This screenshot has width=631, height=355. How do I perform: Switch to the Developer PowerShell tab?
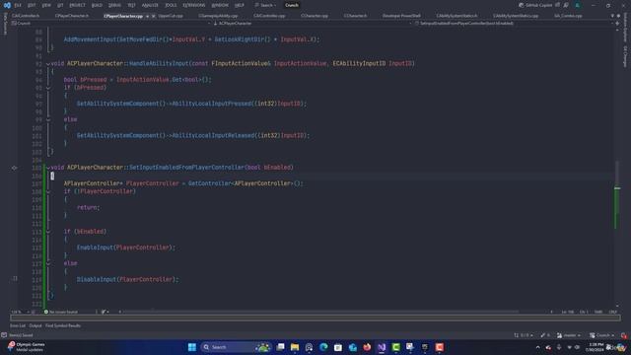401,16
